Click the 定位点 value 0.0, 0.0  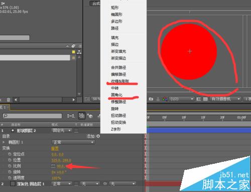tap(57, 154)
